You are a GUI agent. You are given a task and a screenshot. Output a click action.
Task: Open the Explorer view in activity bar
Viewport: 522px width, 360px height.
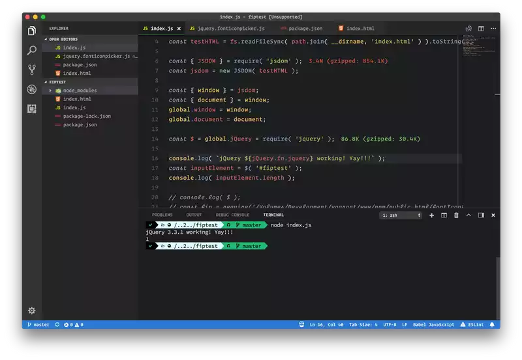click(31, 31)
